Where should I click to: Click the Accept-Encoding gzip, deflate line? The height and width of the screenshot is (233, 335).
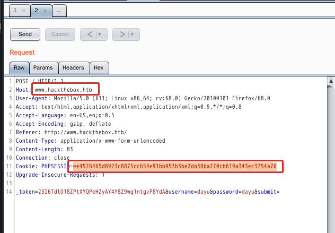64,124
